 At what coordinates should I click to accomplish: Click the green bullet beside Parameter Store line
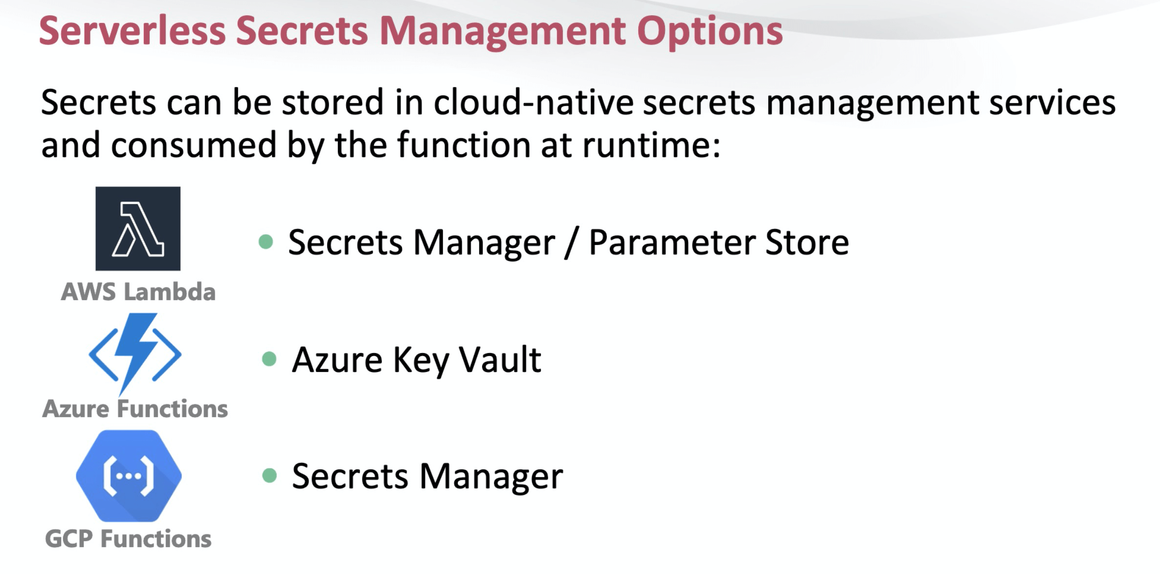[266, 242]
